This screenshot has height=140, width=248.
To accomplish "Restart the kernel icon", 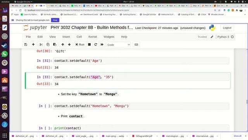I will tap(96, 45).
